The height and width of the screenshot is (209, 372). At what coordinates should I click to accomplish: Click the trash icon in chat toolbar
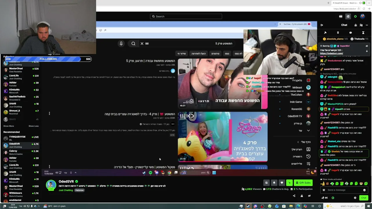[338, 33]
